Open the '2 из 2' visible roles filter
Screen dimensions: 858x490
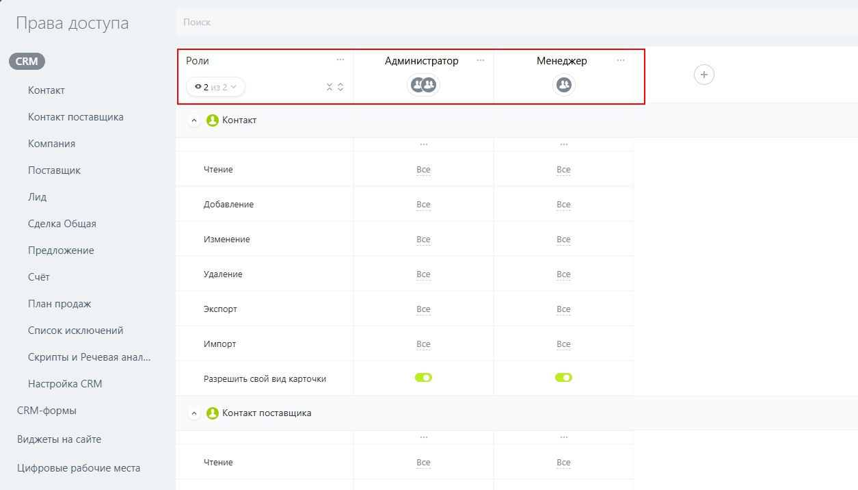click(215, 87)
